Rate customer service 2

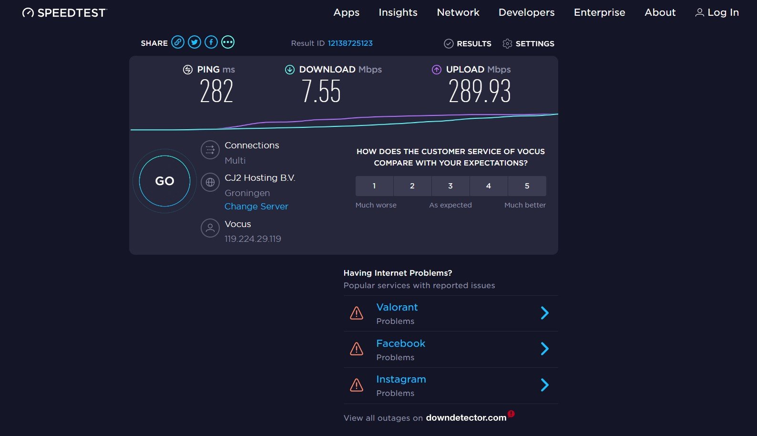click(x=412, y=186)
